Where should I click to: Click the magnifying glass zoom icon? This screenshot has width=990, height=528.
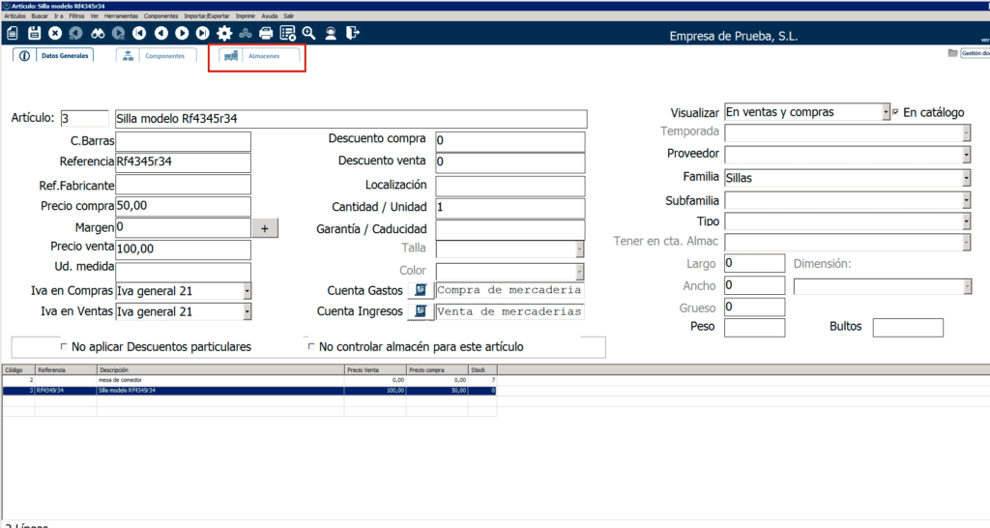click(308, 33)
